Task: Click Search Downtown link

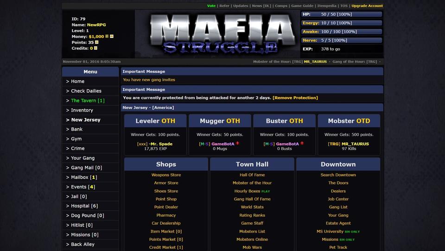Action: [338, 175]
